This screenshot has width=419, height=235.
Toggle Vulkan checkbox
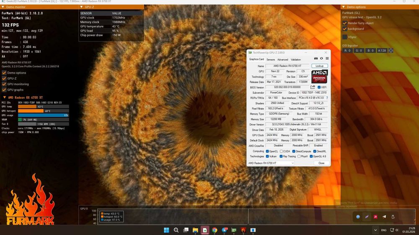tap(267, 156)
